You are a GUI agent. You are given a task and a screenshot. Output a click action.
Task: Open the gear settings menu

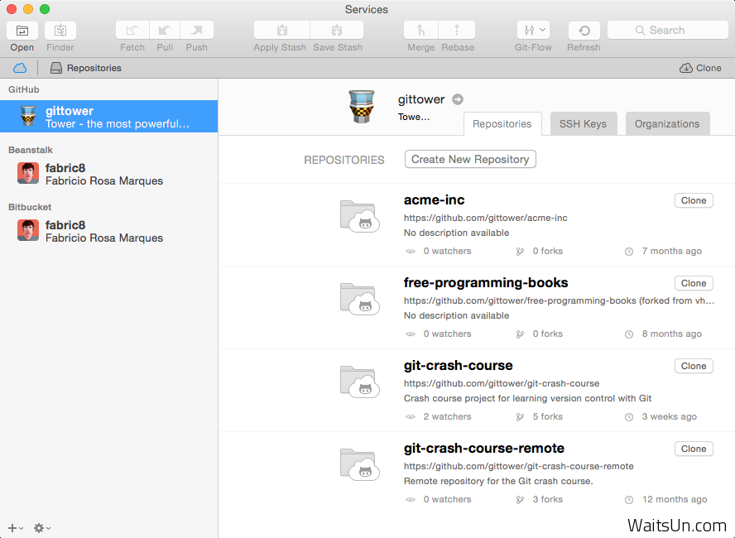[41, 528]
